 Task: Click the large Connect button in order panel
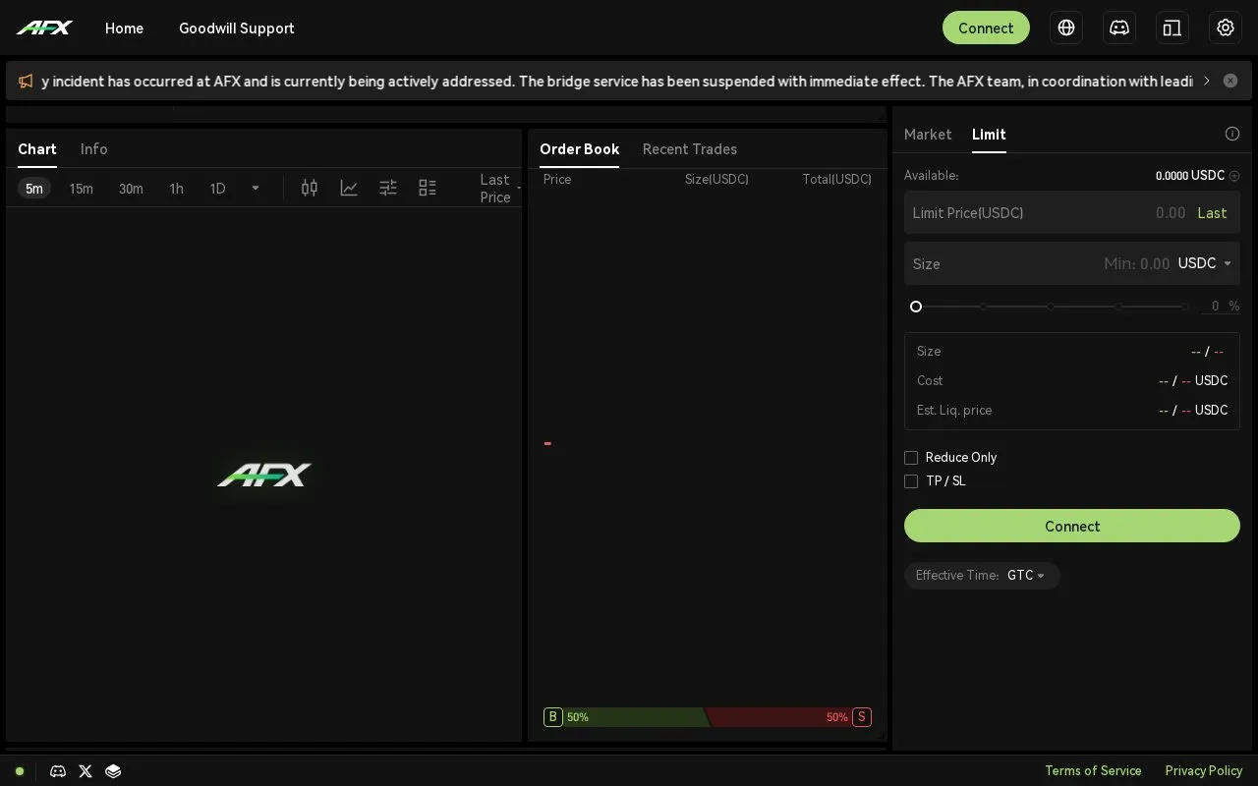point(1072,526)
